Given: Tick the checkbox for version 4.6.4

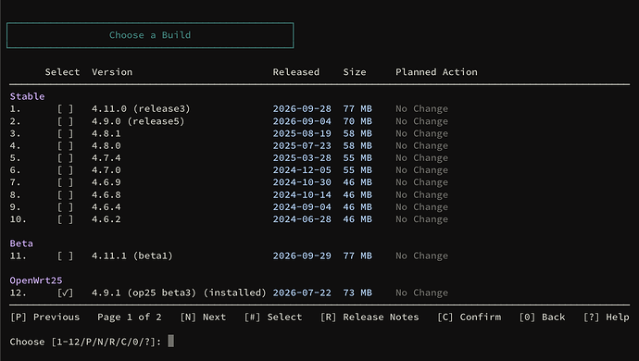Looking at the screenshot, I should (65, 207).
